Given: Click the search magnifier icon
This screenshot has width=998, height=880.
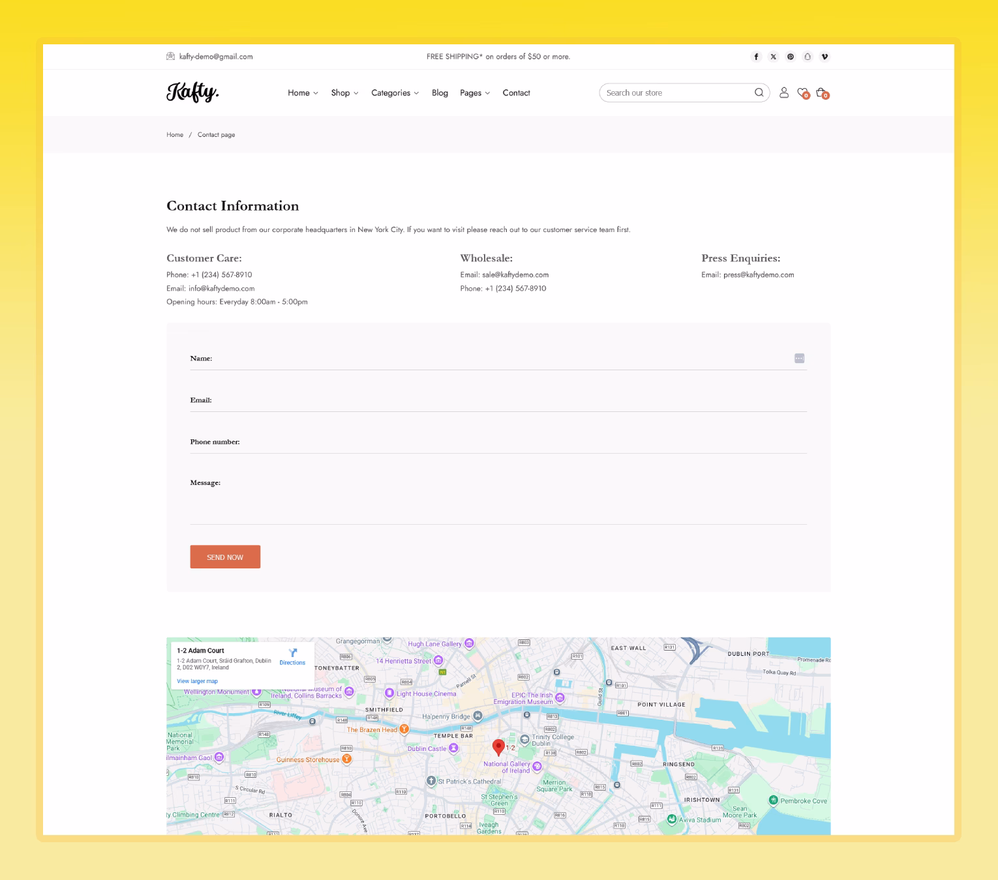Looking at the screenshot, I should [759, 93].
